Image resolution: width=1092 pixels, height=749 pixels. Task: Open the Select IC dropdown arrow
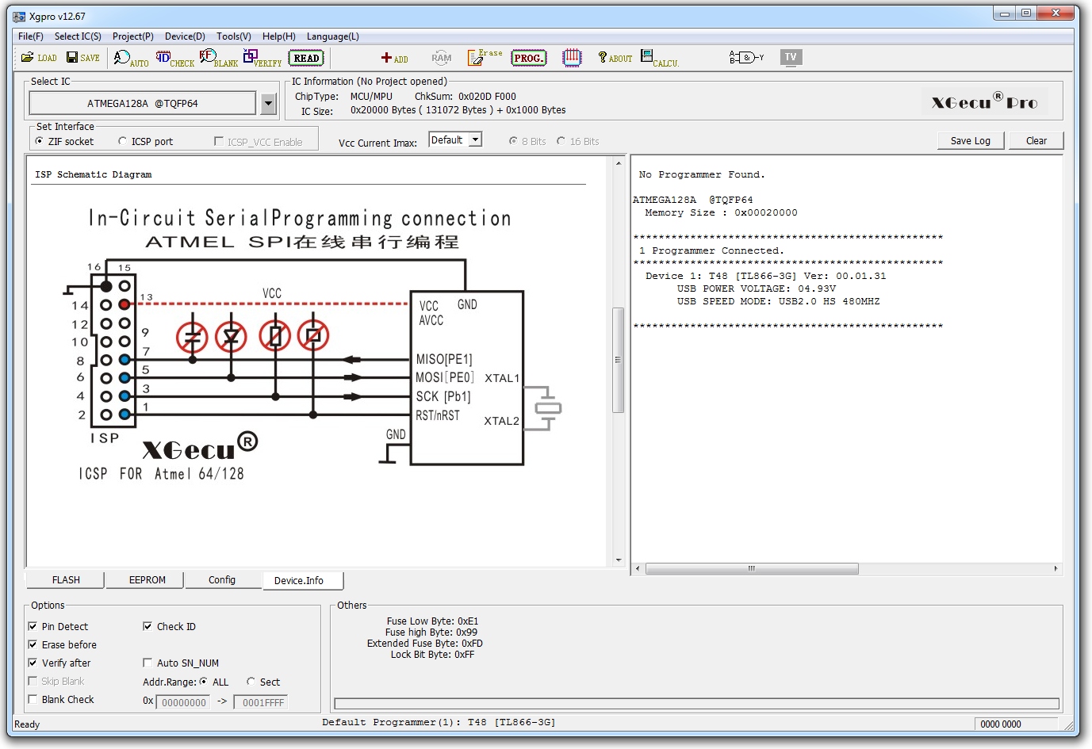(x=268, y=103)
